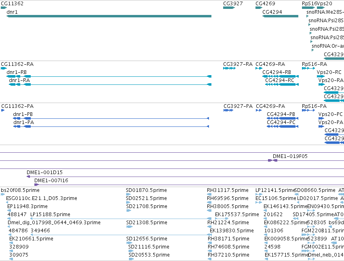Screen dimensions: 344x261
Task: Click the CG4294-PB protein label
Action: (x=281, y=114)
